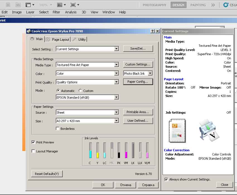The image size is (237, 195).
Task: Open the Window menu
Action: click(x=109, y=12)
